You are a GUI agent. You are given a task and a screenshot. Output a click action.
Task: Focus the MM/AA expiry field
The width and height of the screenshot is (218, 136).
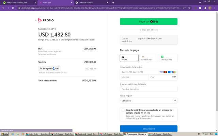click(134, 77)
